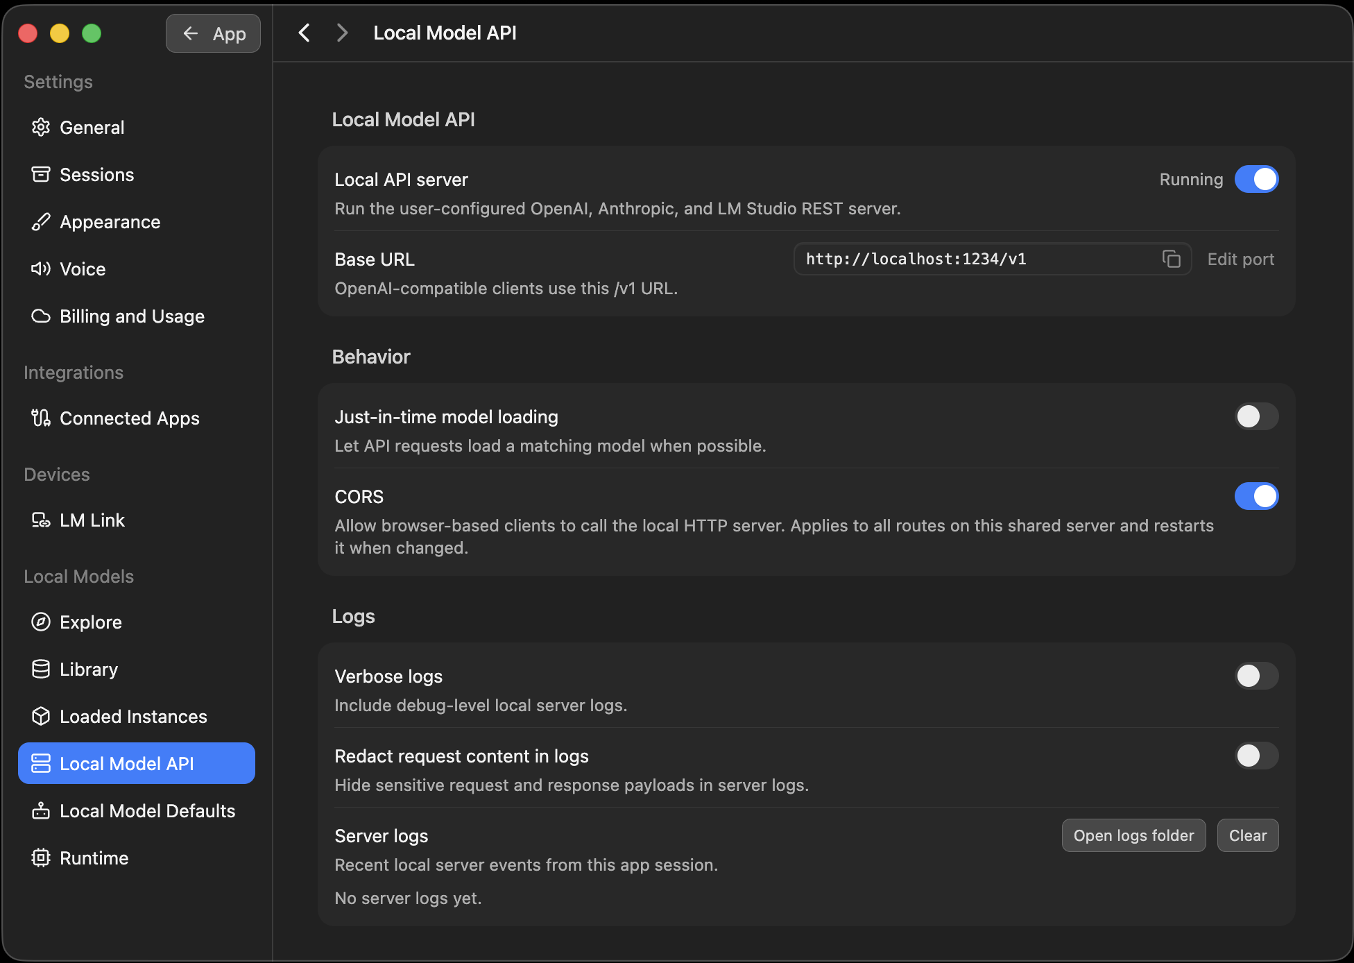Go forward with the right chevron

tap(342, 33)
